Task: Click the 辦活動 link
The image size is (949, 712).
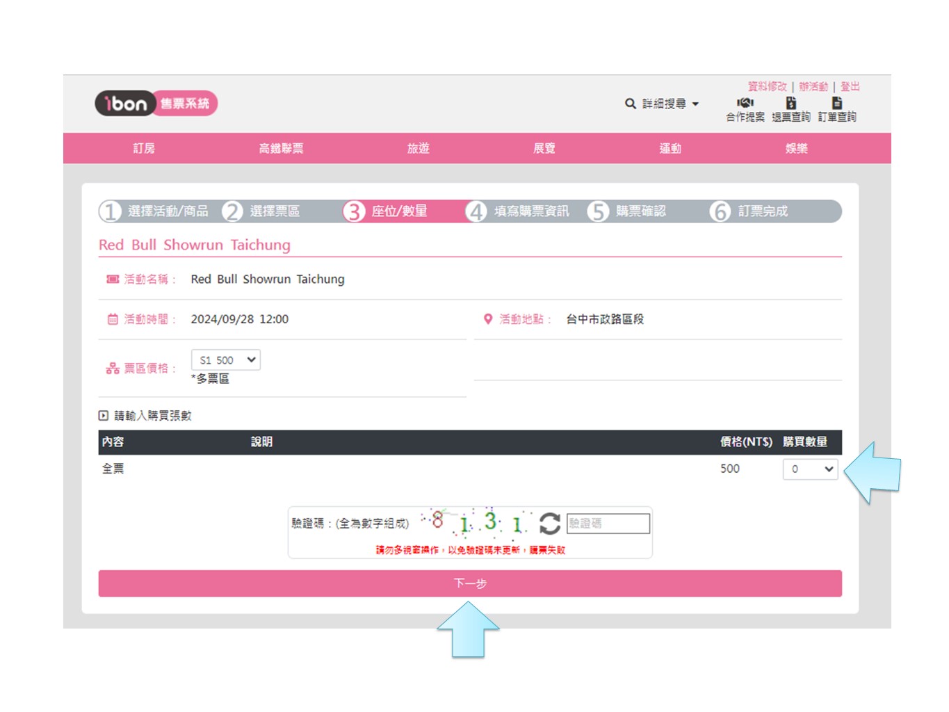Action: tap(813, 86)
